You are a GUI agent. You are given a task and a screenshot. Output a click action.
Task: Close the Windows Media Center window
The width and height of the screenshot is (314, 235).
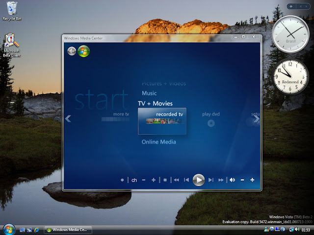point(254,37)
